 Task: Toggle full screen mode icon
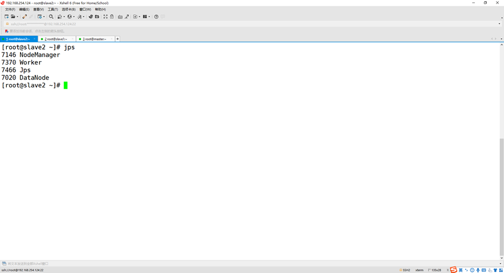105,17
